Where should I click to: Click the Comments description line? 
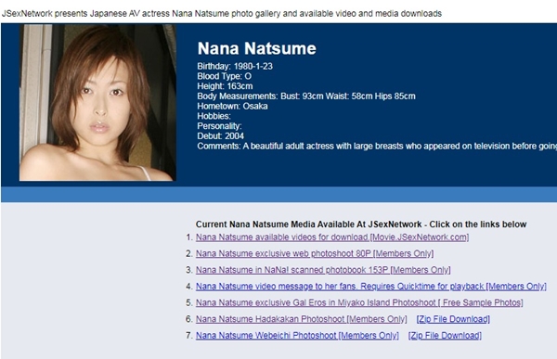point(377,146)
